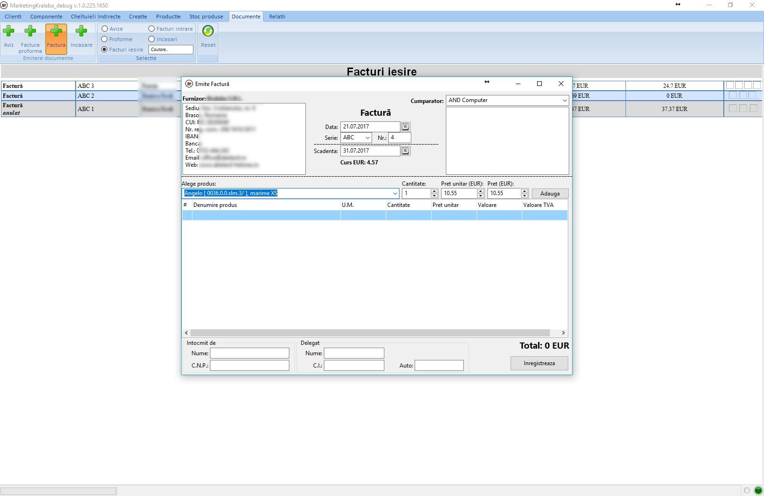The image size is (764, 496).
Task: Toggle first checkbox in ABC 3 row
Action: click(x=730, y=86)
